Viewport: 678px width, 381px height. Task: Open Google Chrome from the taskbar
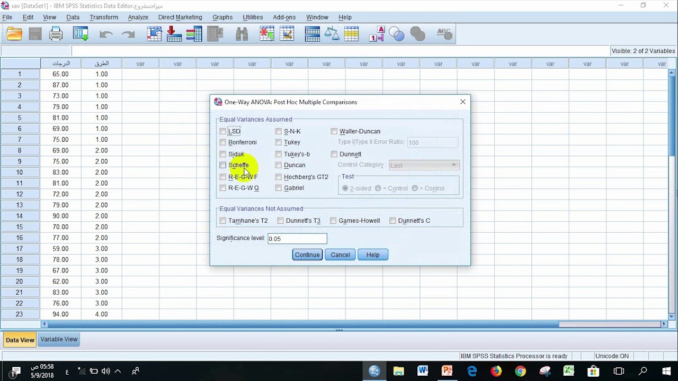520,371
